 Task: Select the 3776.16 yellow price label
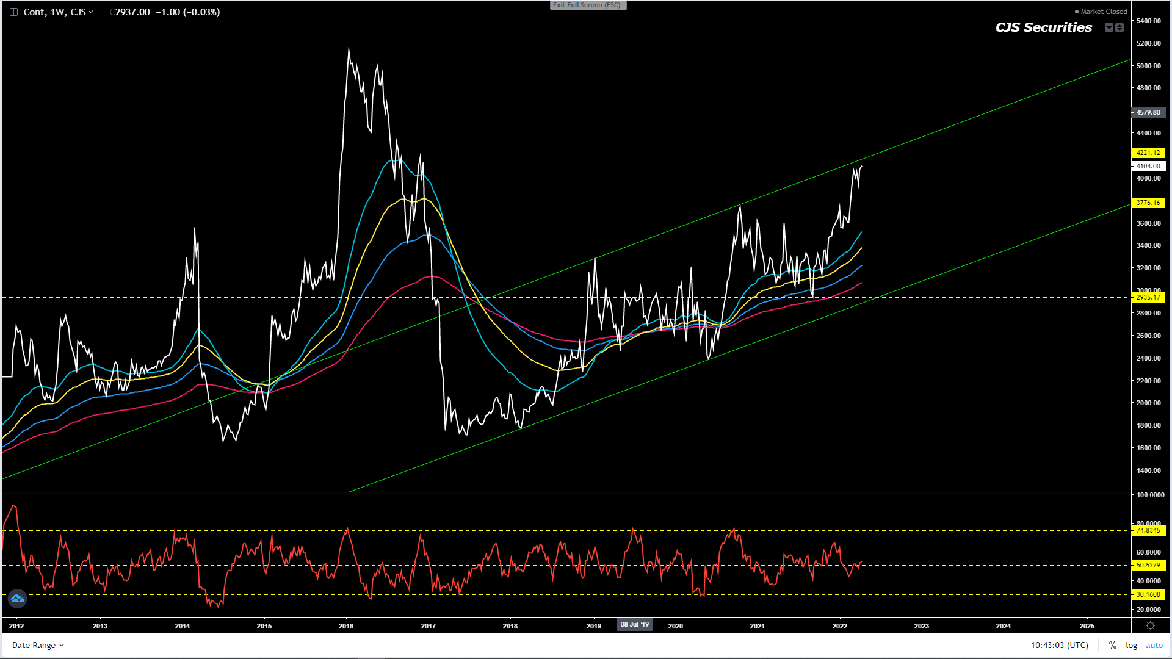click(1148, 203)
